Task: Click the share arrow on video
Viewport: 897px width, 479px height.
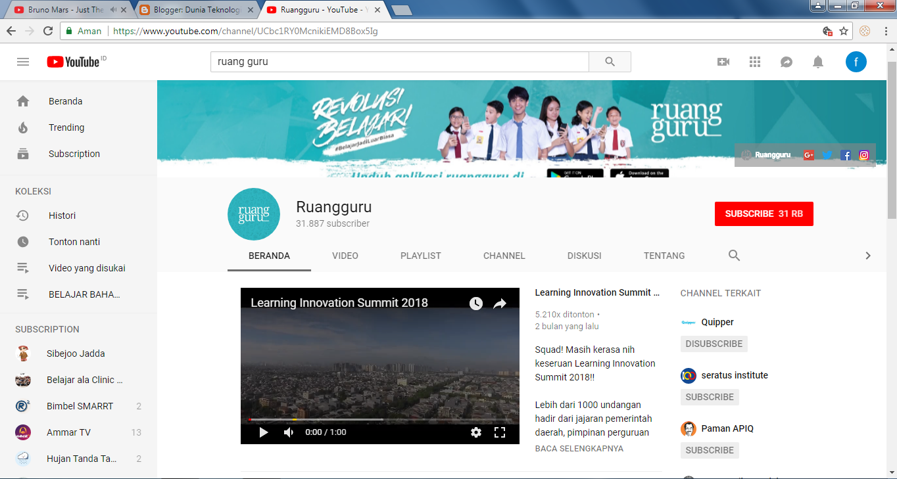Action: click(500, 303)
